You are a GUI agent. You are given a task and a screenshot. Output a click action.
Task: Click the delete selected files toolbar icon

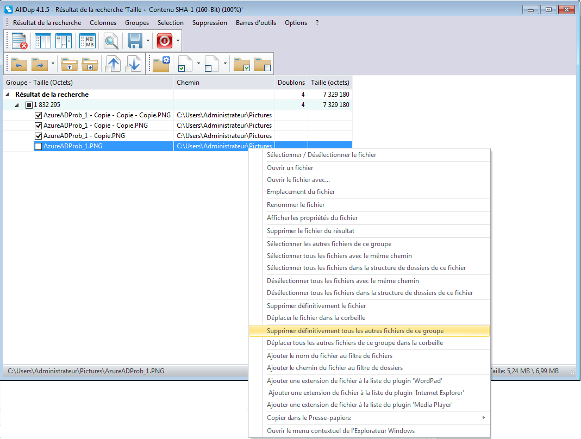20,41
